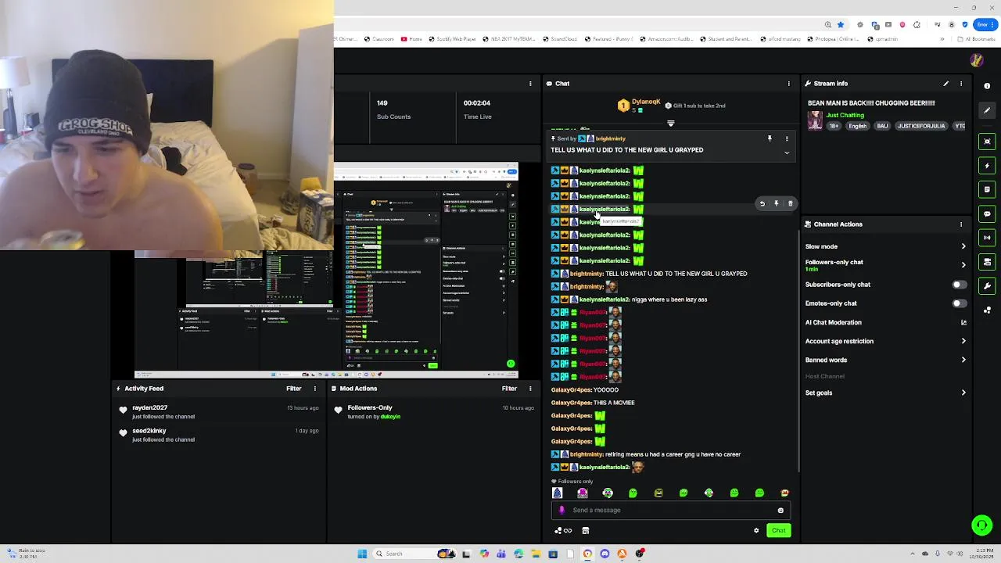The height and width of the screenshot is (563, 1001).
Task: Click the Gift 1 sub to take 2nd text
Action: [699, 106]
